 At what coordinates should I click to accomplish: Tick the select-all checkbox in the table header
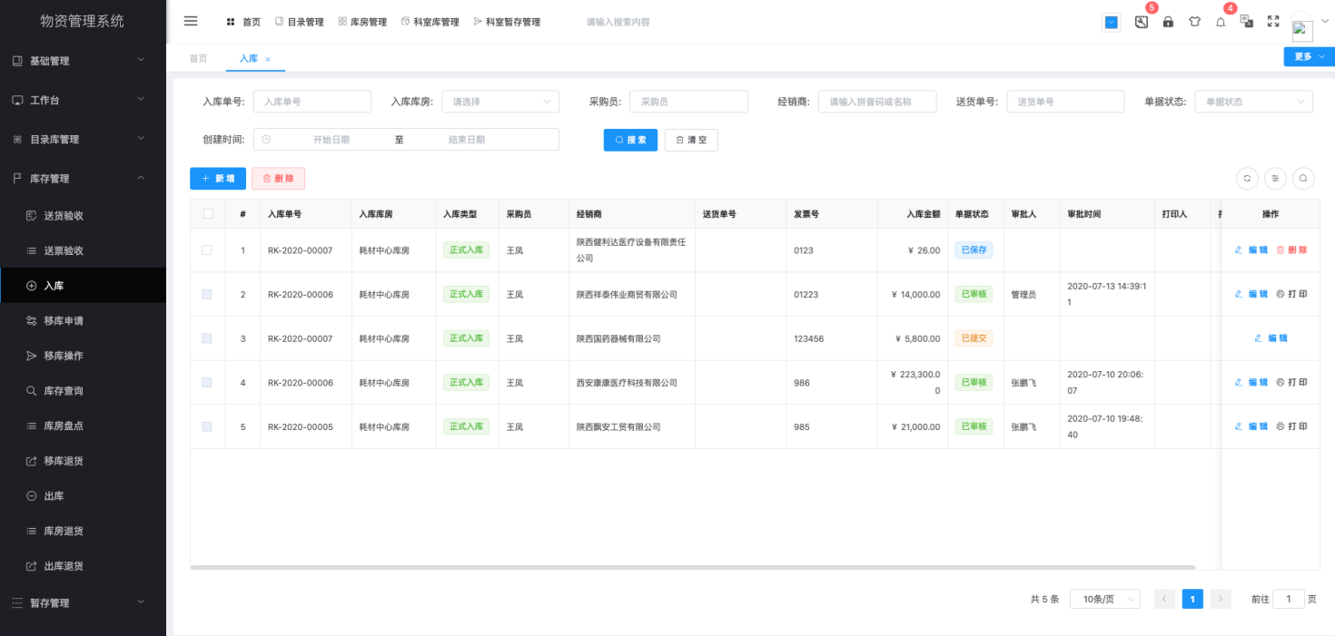tap(208, 214)
